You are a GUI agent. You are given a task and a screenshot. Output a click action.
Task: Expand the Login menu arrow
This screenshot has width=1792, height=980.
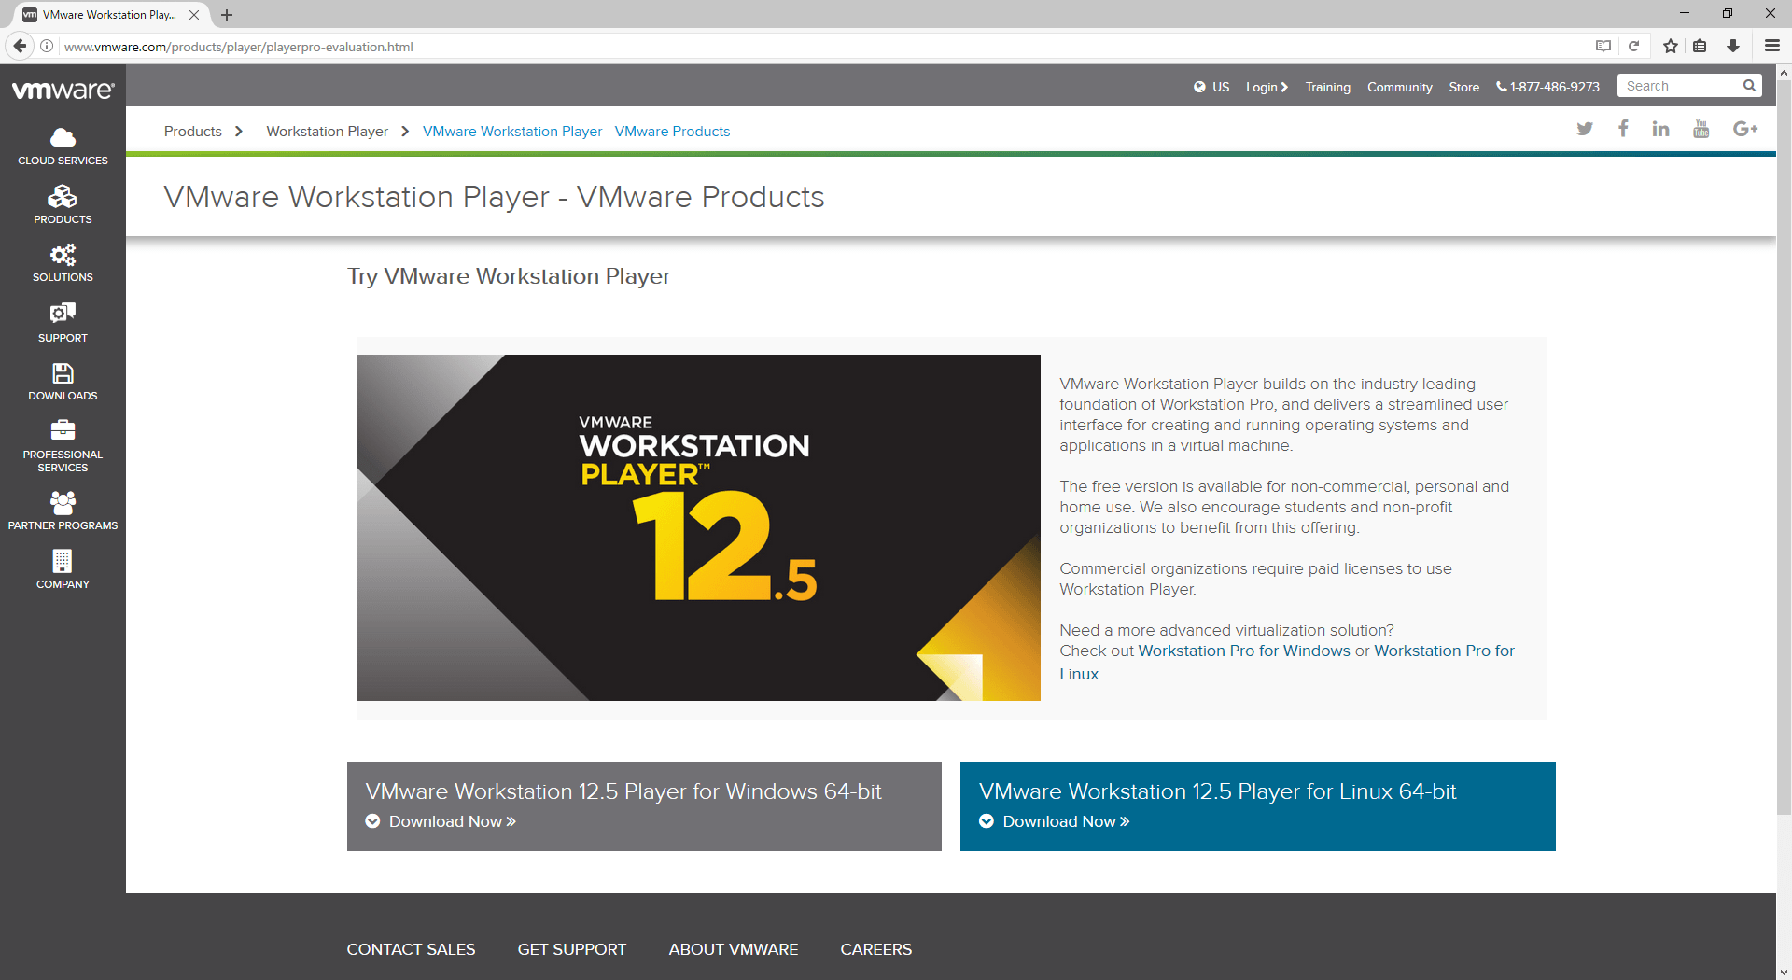[1284, 87]
